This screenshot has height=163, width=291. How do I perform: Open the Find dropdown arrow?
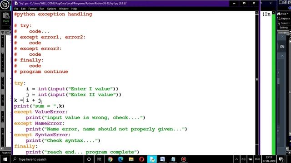click(x=288, y=14)
